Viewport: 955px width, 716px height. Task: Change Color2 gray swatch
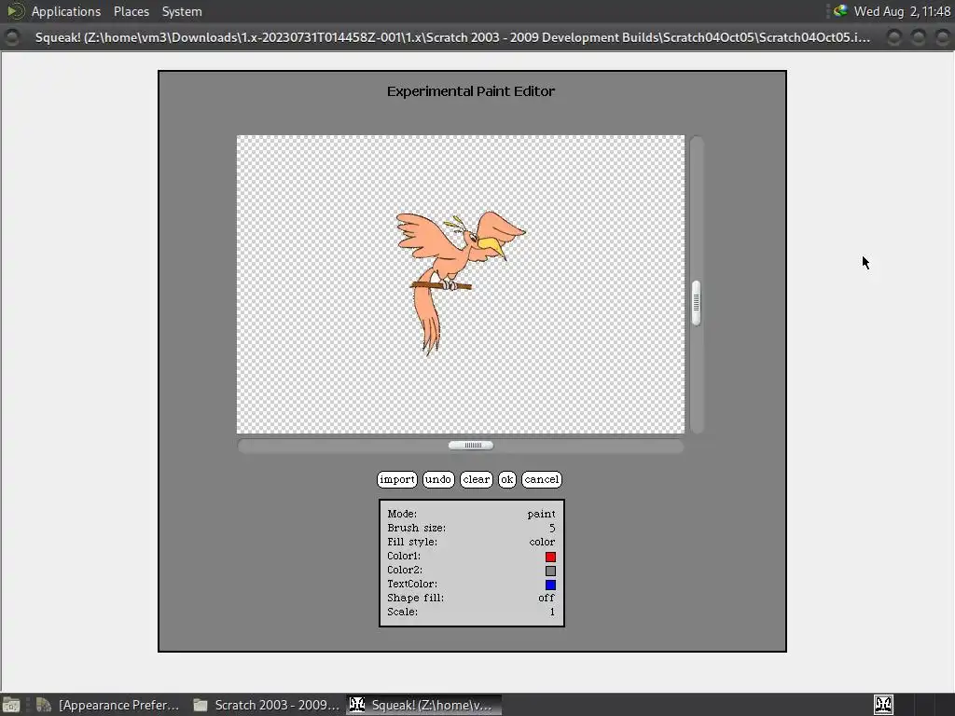(x=550, y=571)
